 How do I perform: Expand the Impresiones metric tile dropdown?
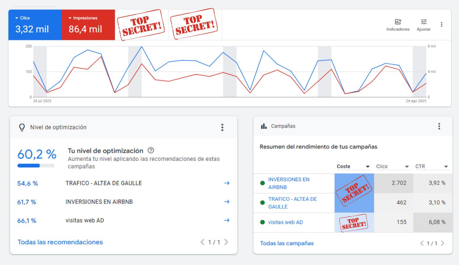coord(70,18)
